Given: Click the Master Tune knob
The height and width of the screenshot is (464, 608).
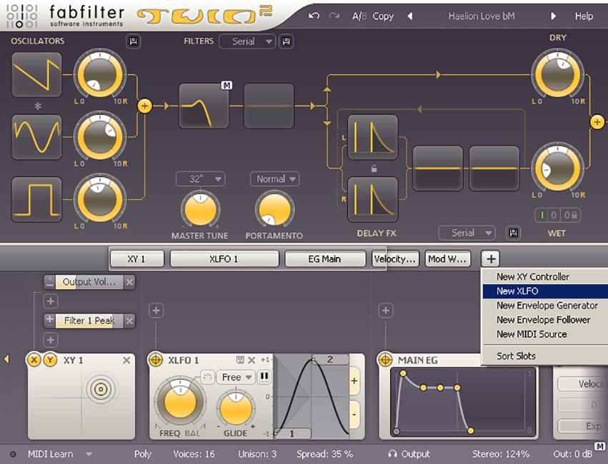Looking at the screenshot, I should [x=201, y=210].
